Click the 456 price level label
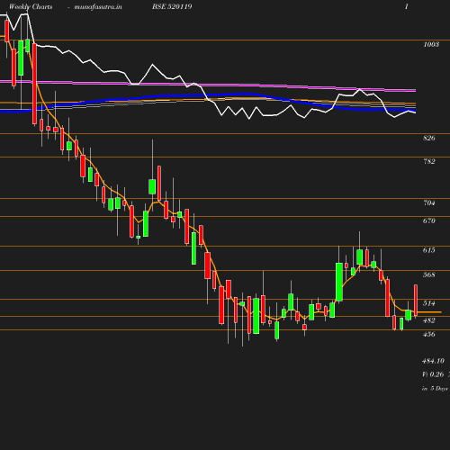The width and height of the screenshot is (450, 450). [x=428, y=334]
